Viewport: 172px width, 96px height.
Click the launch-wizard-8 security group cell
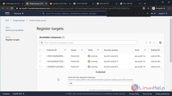point(111,56)
